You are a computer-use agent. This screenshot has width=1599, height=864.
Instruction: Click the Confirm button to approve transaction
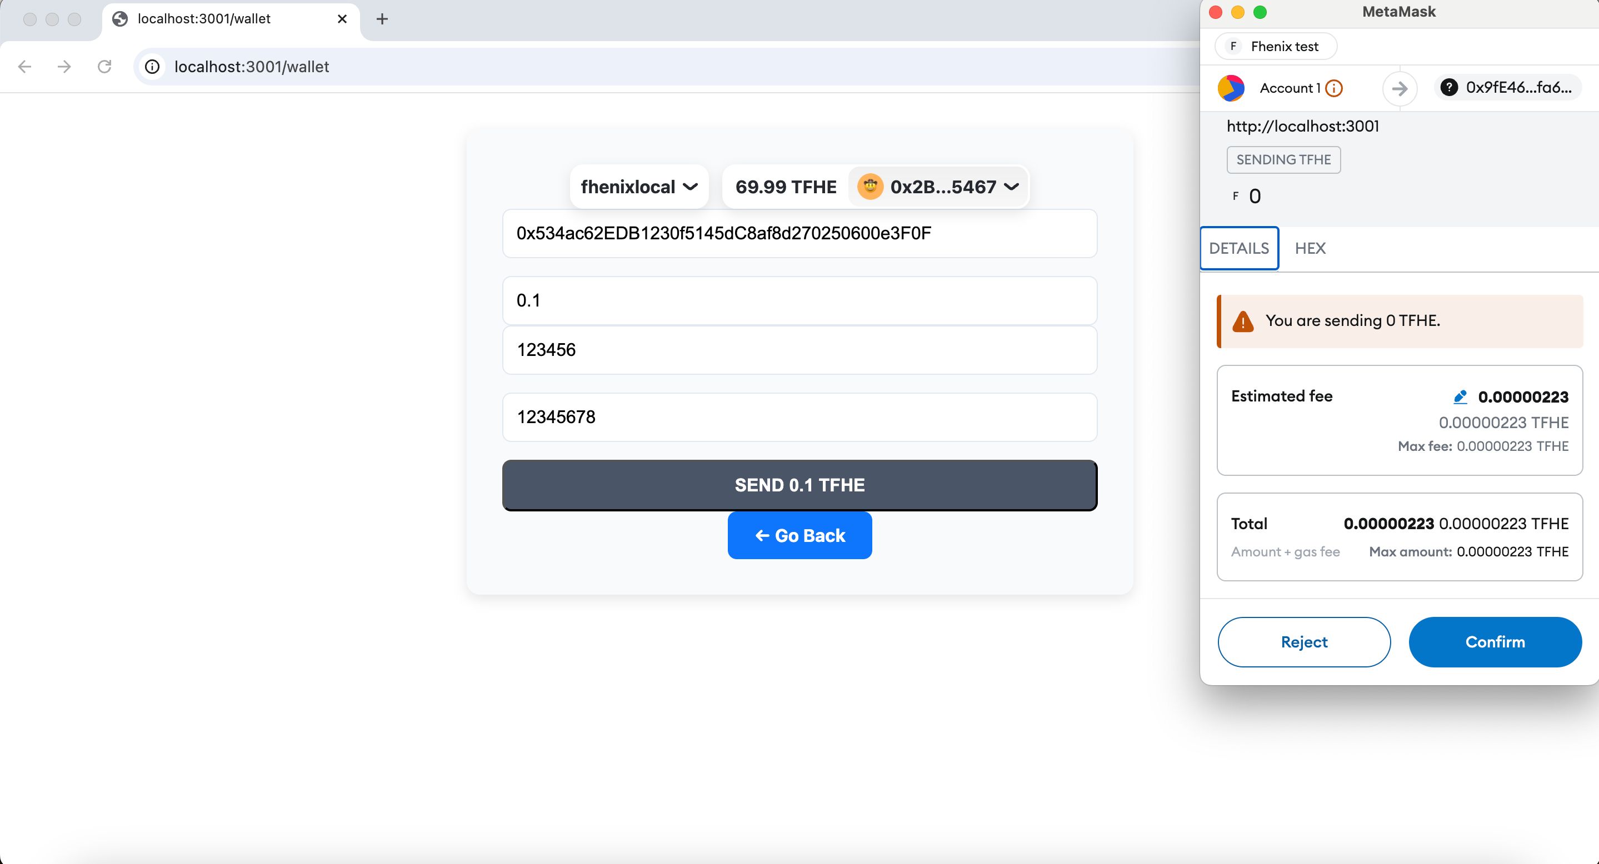[1495, 642]
